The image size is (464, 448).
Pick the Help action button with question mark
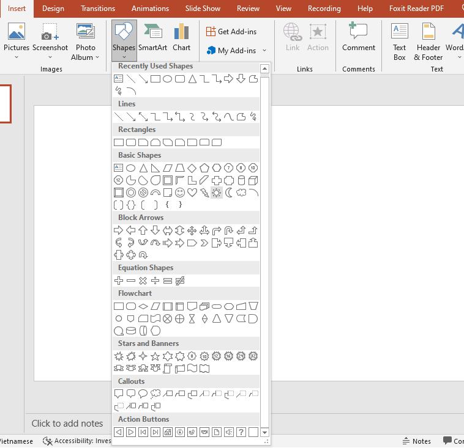point(241,432)
